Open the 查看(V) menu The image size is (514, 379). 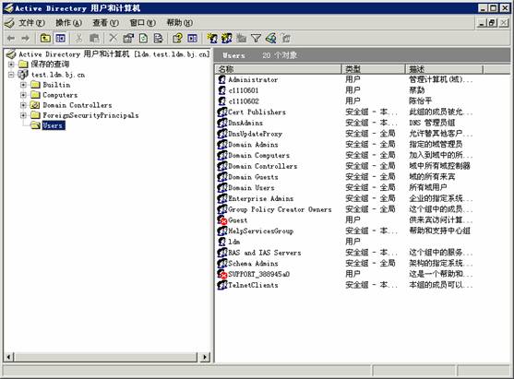tap(105, 23)
